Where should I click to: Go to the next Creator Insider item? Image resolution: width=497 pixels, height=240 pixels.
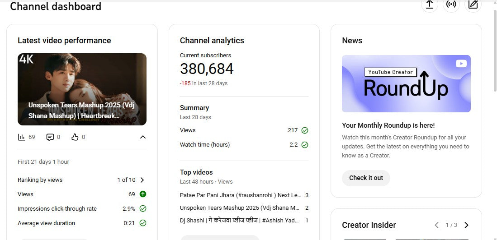466,225
